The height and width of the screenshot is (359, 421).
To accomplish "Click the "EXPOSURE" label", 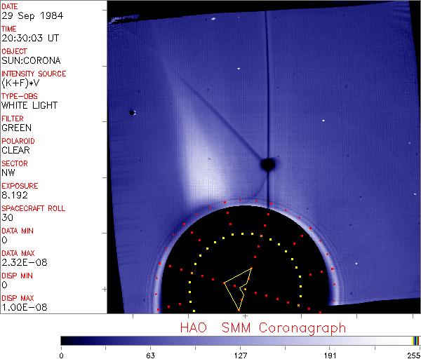I will tap(20, 186).
